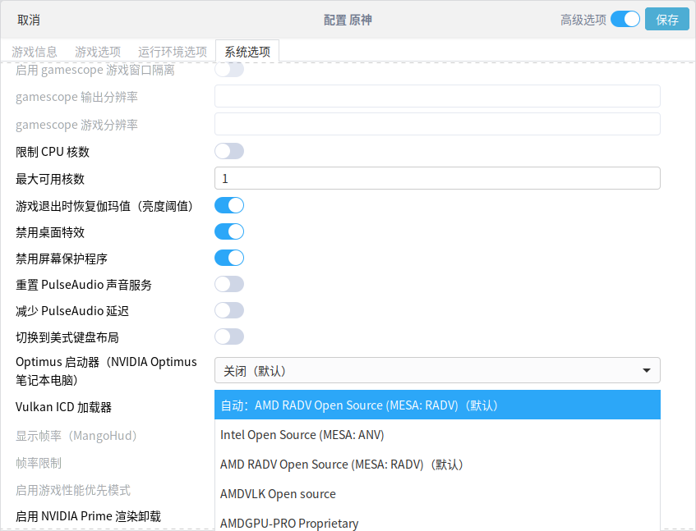Disable the 禁用屏幕保护程序 toggle
696x531 pixels.
[x=229, y=258]
